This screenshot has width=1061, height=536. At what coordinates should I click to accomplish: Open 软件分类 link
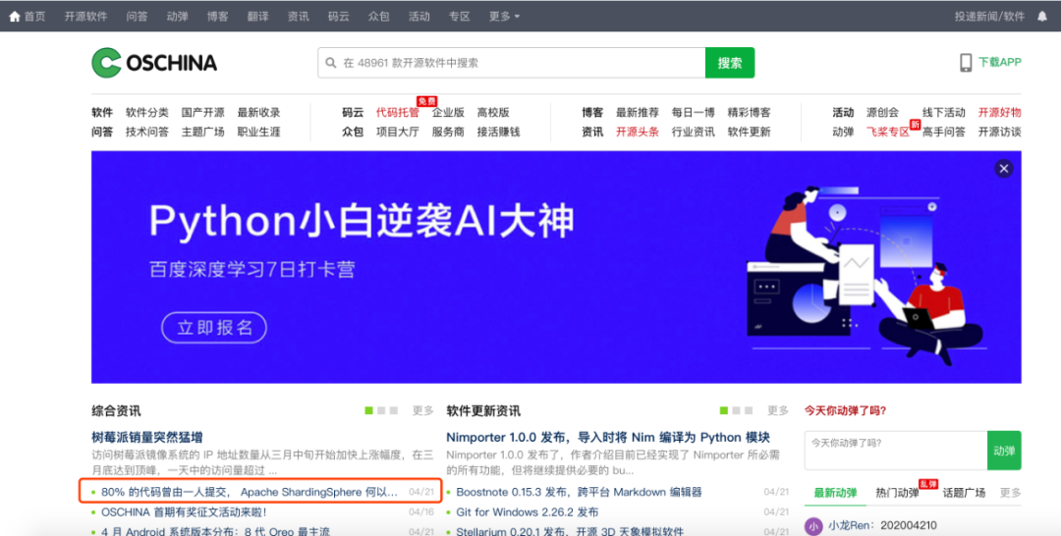146,112
